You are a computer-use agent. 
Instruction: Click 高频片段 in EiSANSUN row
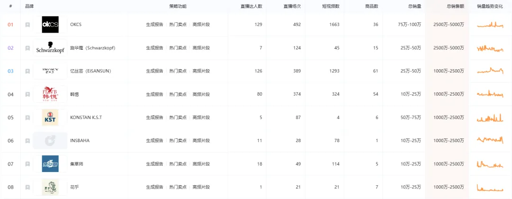201,71
